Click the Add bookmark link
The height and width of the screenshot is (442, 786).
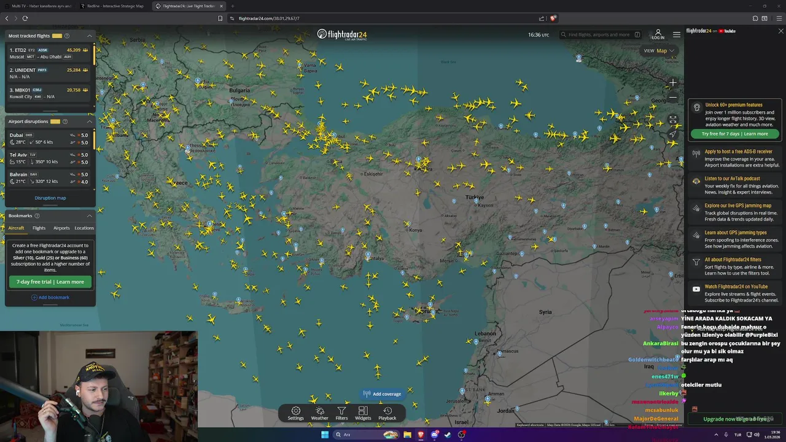coord(50,297)
